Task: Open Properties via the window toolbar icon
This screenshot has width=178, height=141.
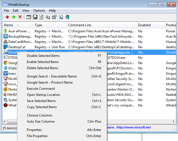Action: click(29, 17)
